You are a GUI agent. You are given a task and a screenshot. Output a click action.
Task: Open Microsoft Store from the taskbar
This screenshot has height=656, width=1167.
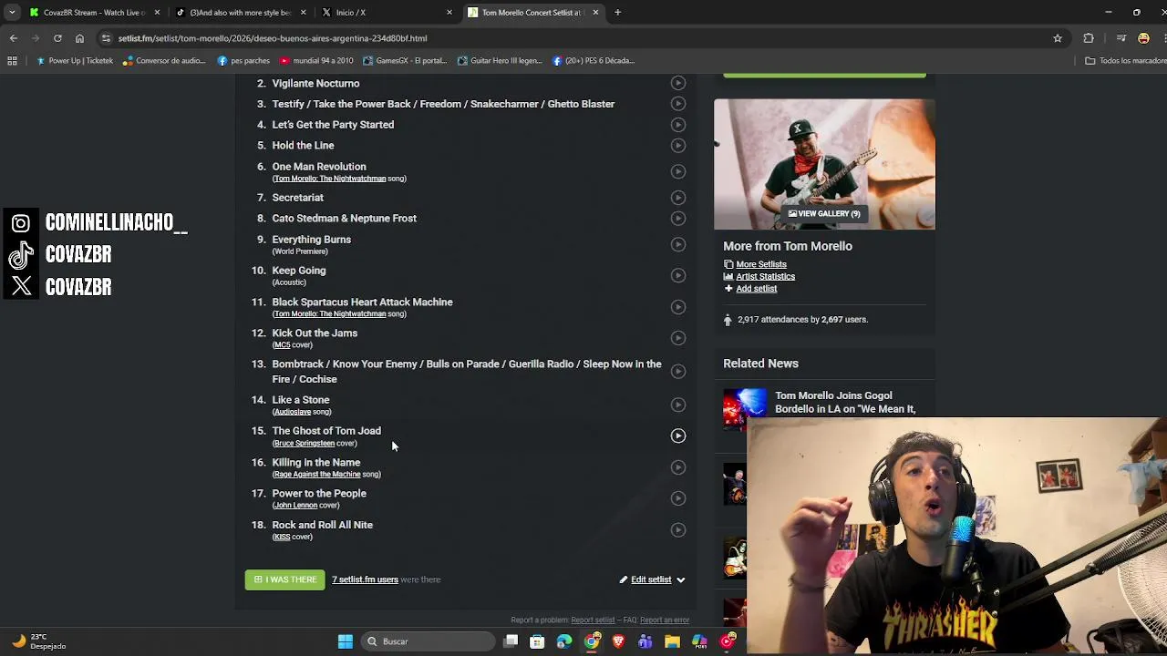click(537, 641)
